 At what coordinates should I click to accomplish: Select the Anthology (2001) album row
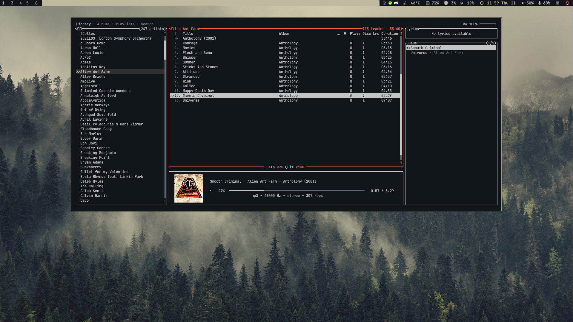[285, 38]
